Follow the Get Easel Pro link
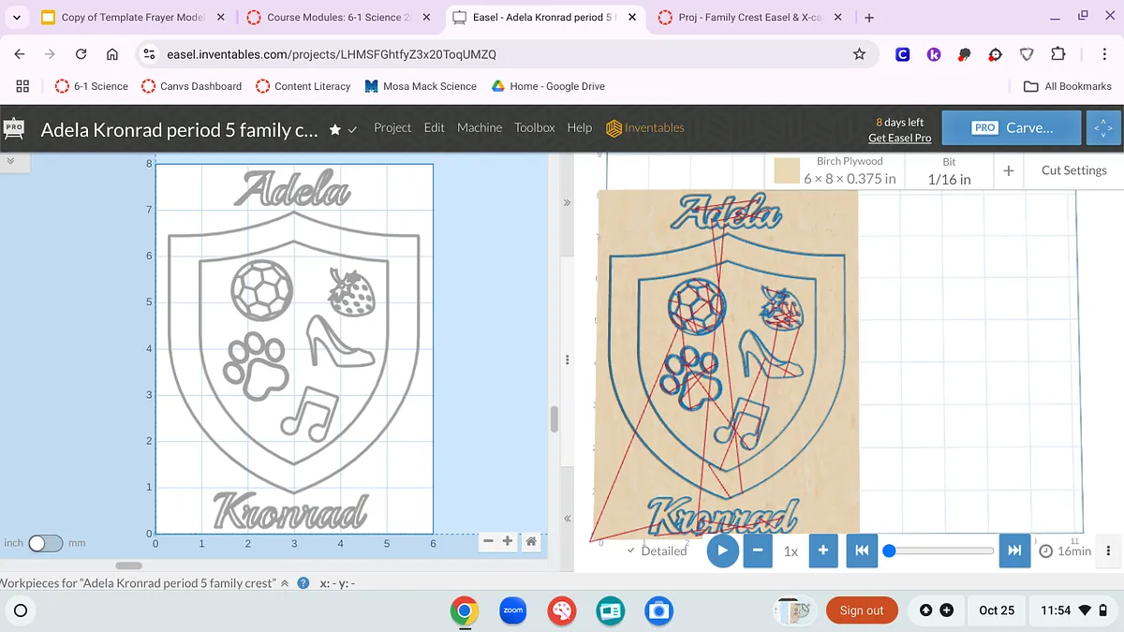 click(x=899, y=138)
